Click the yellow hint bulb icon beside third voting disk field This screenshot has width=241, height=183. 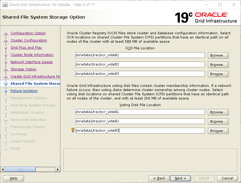73,130
